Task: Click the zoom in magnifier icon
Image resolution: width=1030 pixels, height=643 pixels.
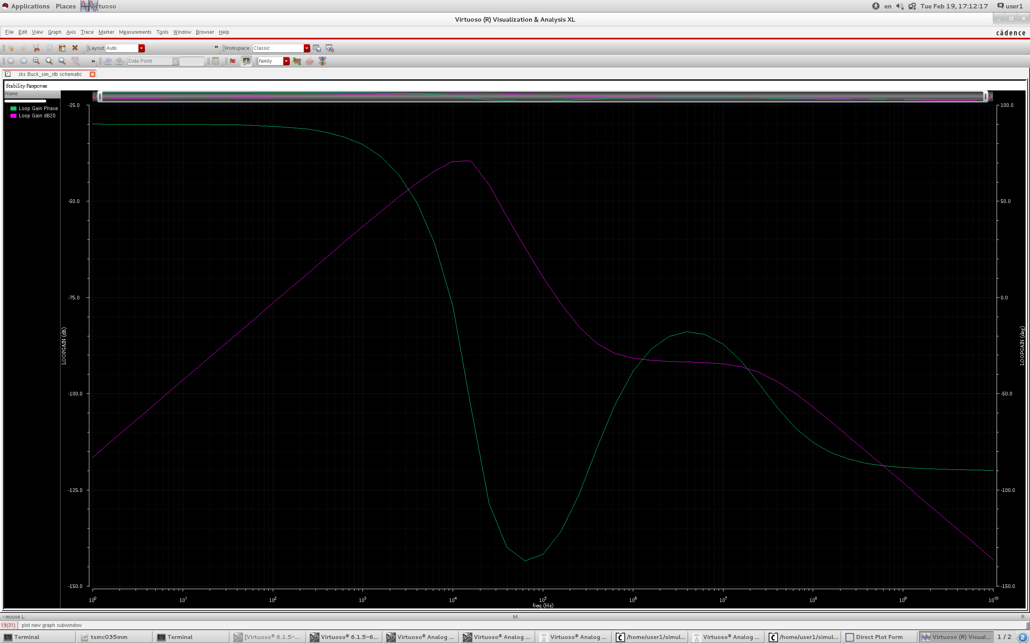Action: coord(49,61)
